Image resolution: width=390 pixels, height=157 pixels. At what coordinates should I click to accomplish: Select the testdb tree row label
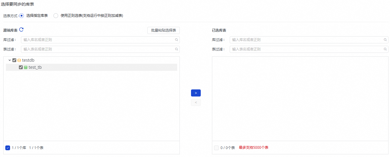pos(28,60)
